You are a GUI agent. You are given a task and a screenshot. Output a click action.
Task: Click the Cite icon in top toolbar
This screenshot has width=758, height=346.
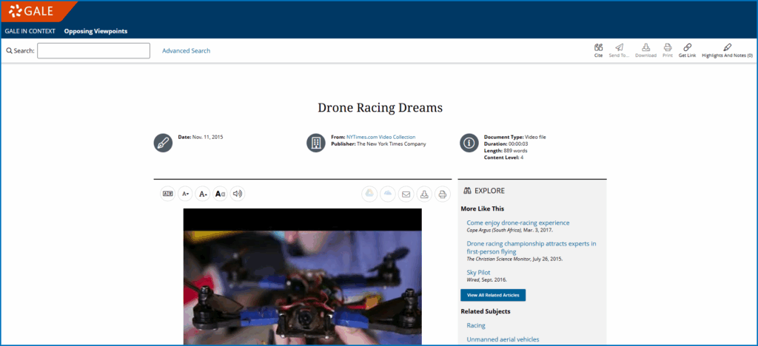[598, 49]
